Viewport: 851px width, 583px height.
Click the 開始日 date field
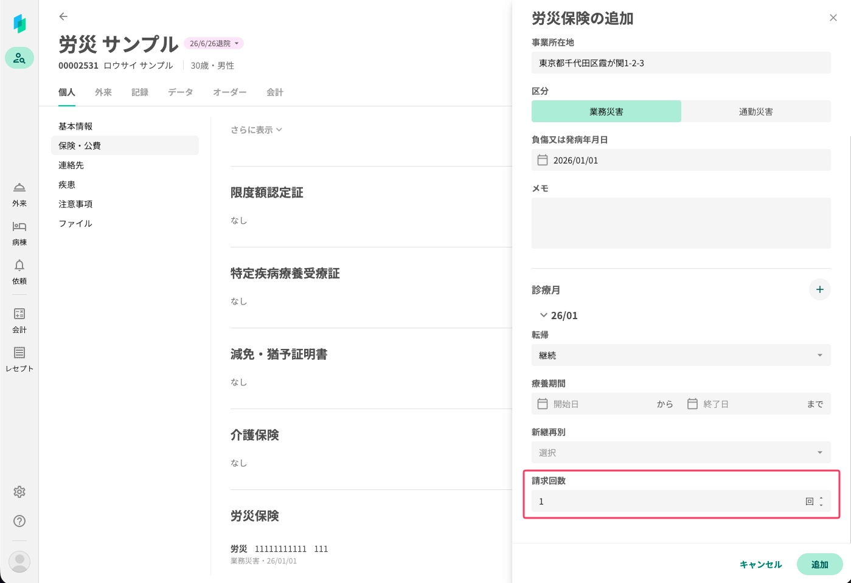592,404
